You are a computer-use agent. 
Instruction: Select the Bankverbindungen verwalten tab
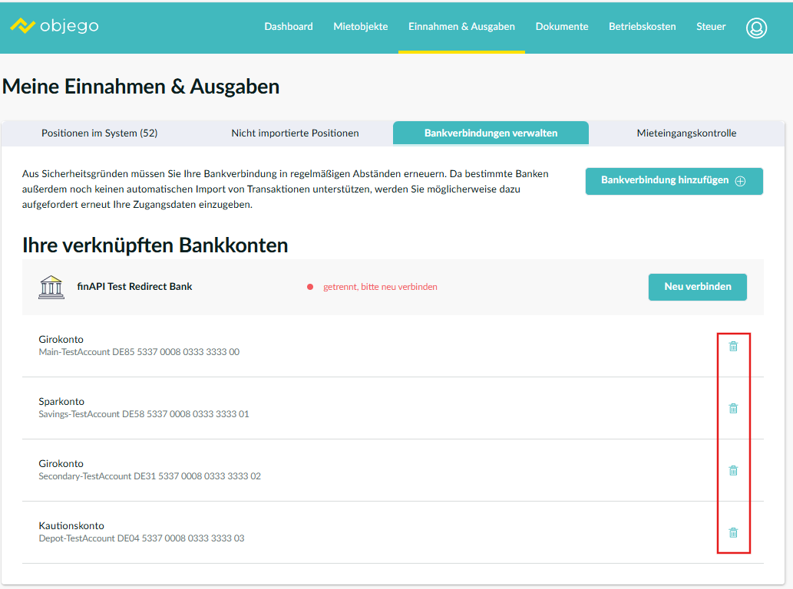491,133
